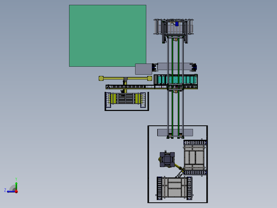This screenshot has height=208, width=277.
Task: Select the gray box beside the green plate
Action: click(144, 69)
